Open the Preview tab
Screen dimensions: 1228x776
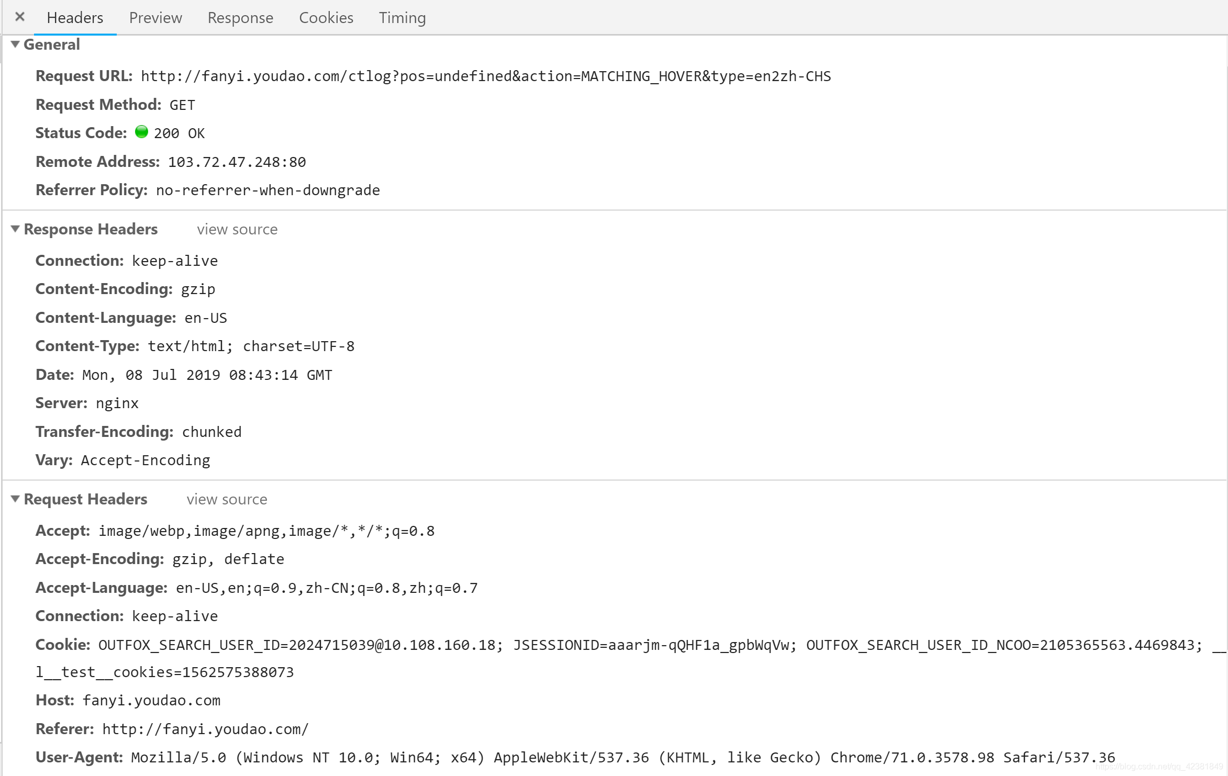tap(155, 18)
